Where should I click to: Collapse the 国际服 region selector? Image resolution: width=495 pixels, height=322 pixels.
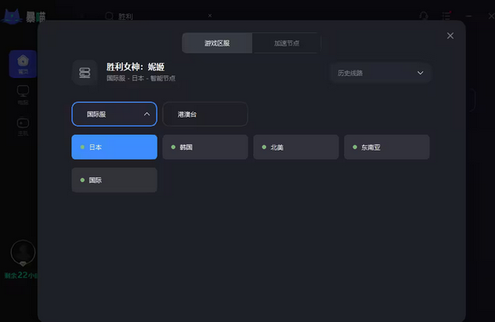(114, 114)
